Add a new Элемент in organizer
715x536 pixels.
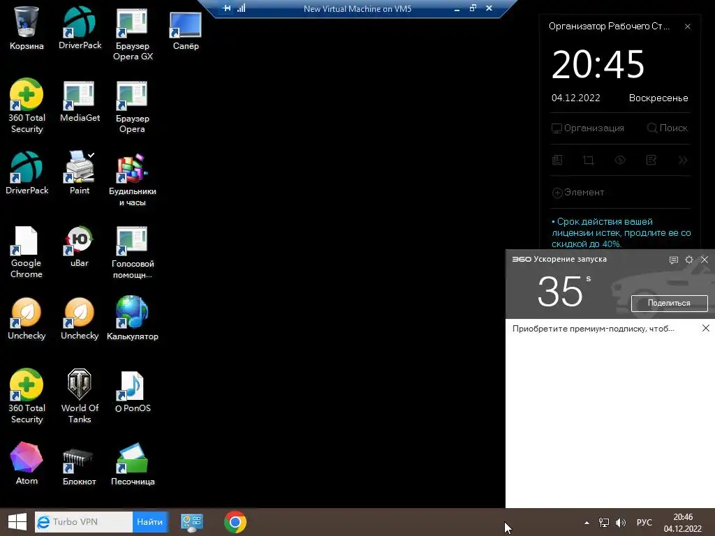pos(578,193)
